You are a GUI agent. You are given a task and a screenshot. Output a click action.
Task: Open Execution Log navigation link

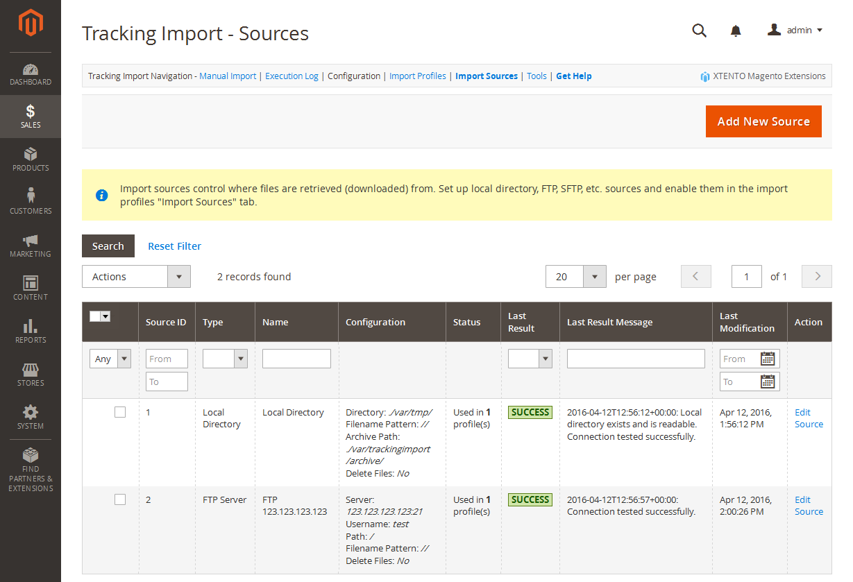(x=292, y=76)
